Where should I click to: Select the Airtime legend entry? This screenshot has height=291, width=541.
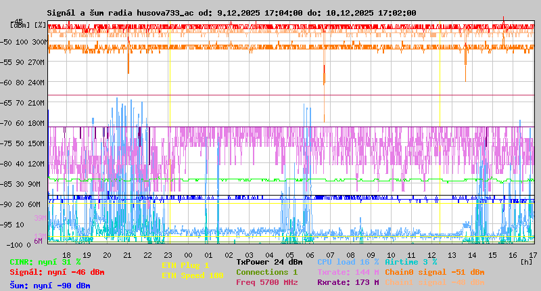pos(410,261)
